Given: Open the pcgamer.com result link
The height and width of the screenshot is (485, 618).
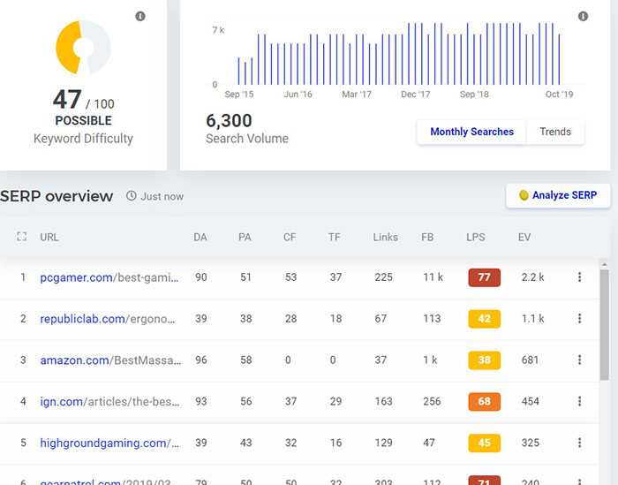Looking at the screenshot, I should 109,277.
